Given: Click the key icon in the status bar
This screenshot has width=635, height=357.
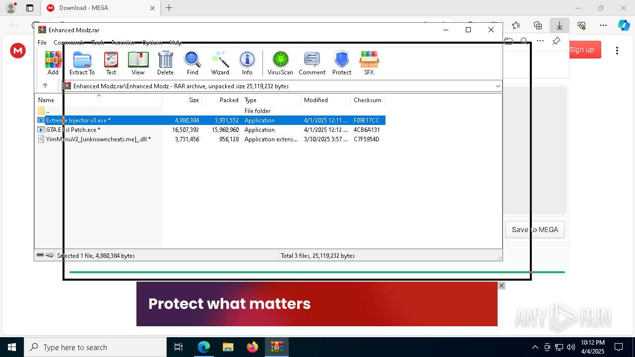Looking at the screenshot, I should coord(50,255).
